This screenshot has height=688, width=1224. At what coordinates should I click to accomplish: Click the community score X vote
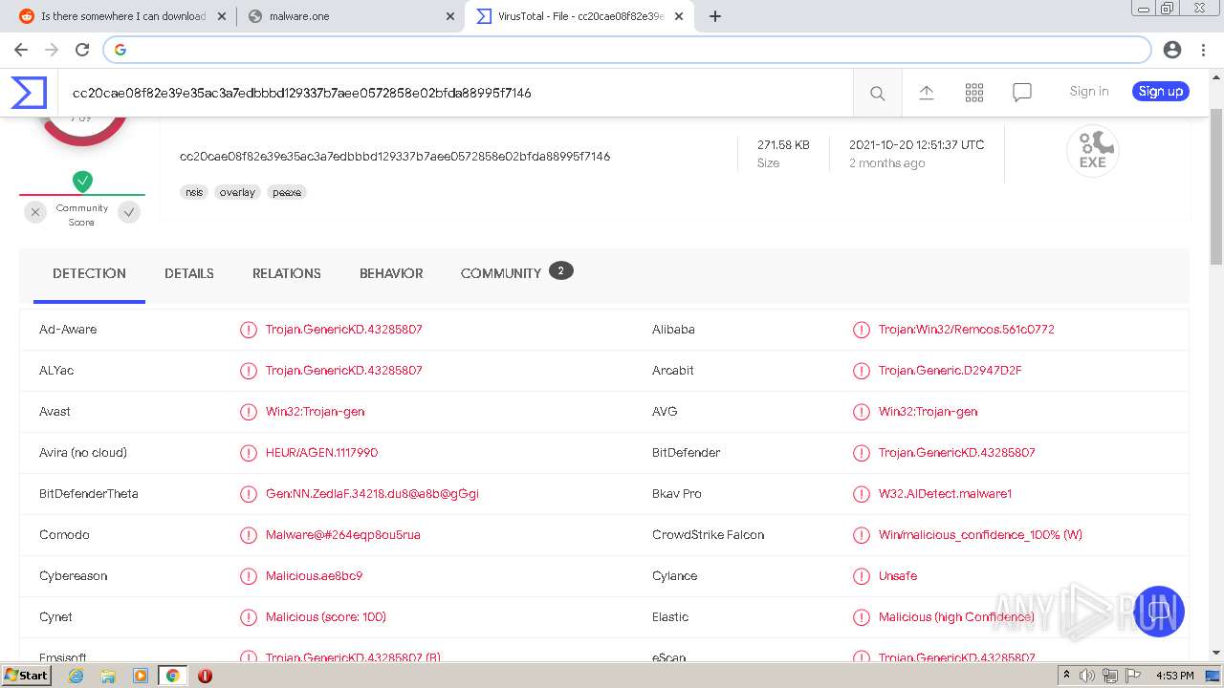click(x=35, y=213)
